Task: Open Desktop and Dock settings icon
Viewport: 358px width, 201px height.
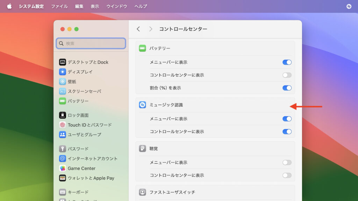Action: pos(63,62)
